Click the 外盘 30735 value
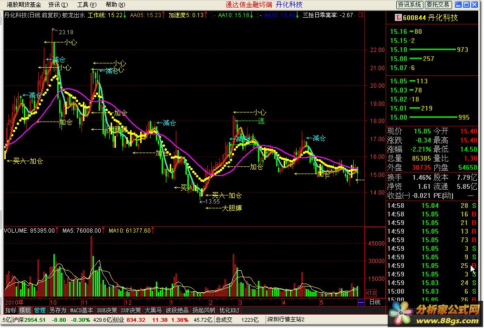Screen dimensions: 484x328 click(x=422, y=168)
